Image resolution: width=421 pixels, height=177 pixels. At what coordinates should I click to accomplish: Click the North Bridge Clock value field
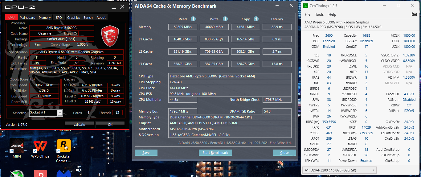pyautogui.click(x=277, y=100)
